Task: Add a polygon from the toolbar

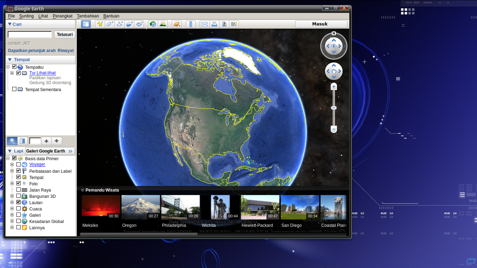Action: click(110, 24)
